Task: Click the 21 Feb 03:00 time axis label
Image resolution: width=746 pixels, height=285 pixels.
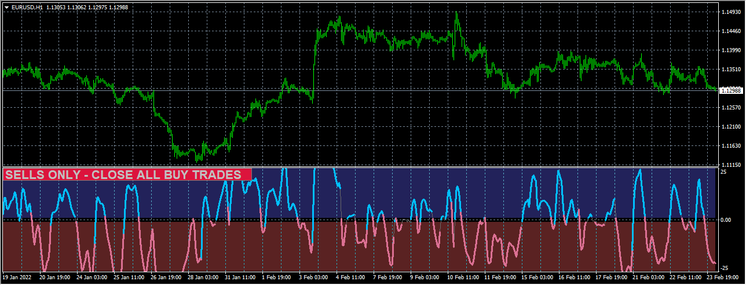Action: (x=648, y=277)
